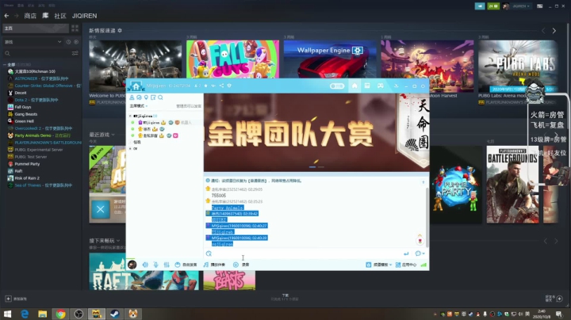The image size is (571, 320).
Task: Open the Pummel Party game cover
Action: [x=456, y=185]
